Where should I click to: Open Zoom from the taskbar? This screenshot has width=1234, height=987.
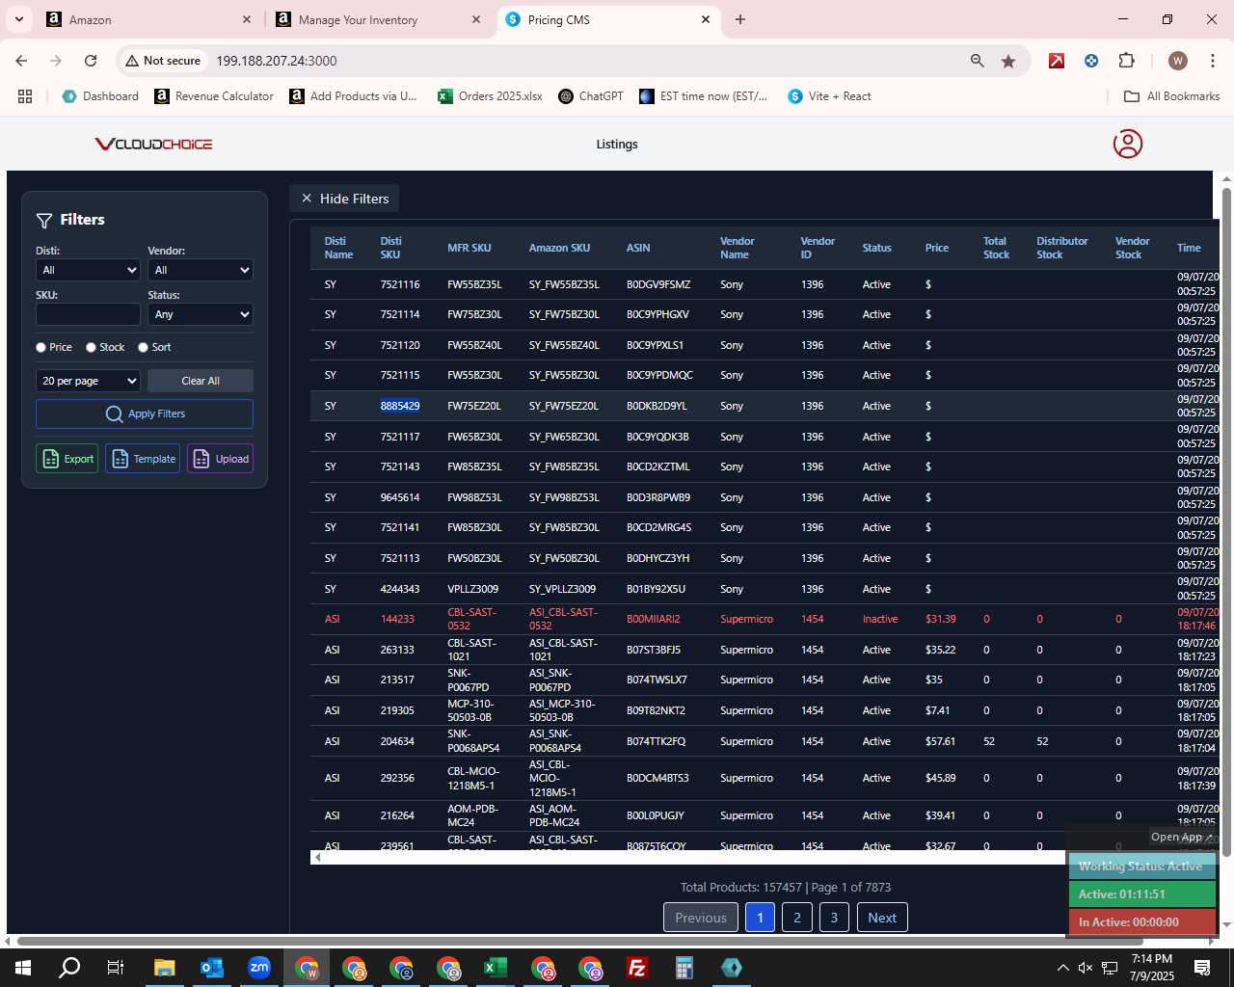click(x=258, y=968)
